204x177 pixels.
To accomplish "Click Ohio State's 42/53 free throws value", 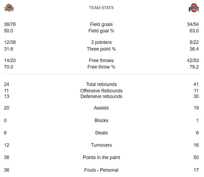I will tap(193, 61).
